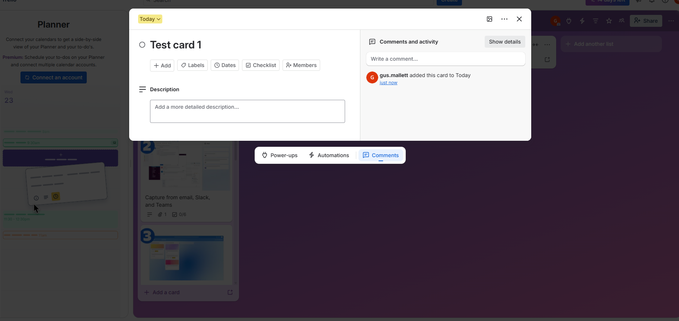This screenshot has height=321, width=679.
Task: Open the board three-dot menu
Action: [x=671, y=21]
